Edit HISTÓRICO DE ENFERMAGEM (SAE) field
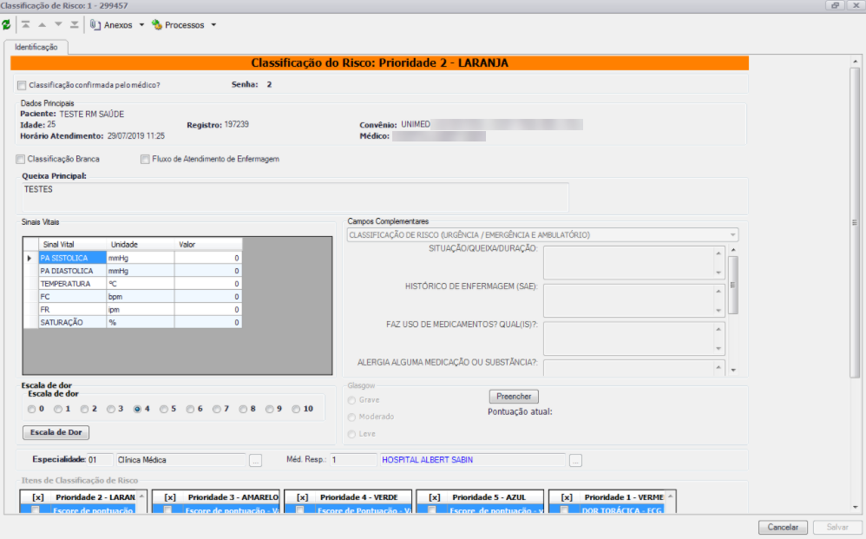Image resolution: width=866 pixels, height=539 pixels. click(634, 301)
